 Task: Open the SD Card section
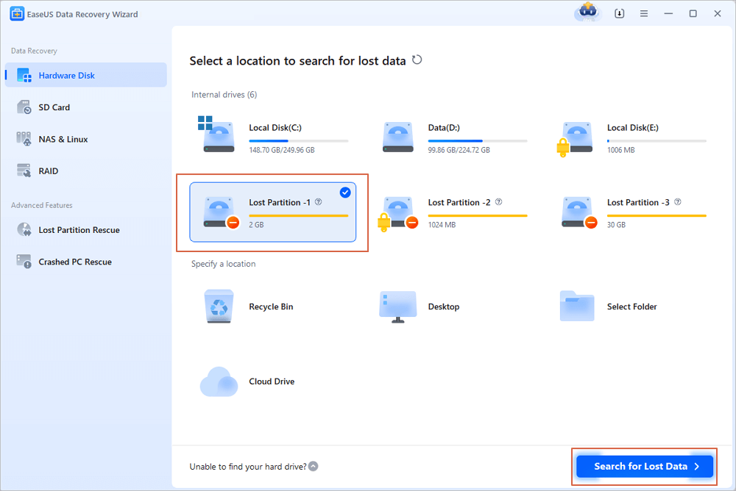(x=54, y=107)
